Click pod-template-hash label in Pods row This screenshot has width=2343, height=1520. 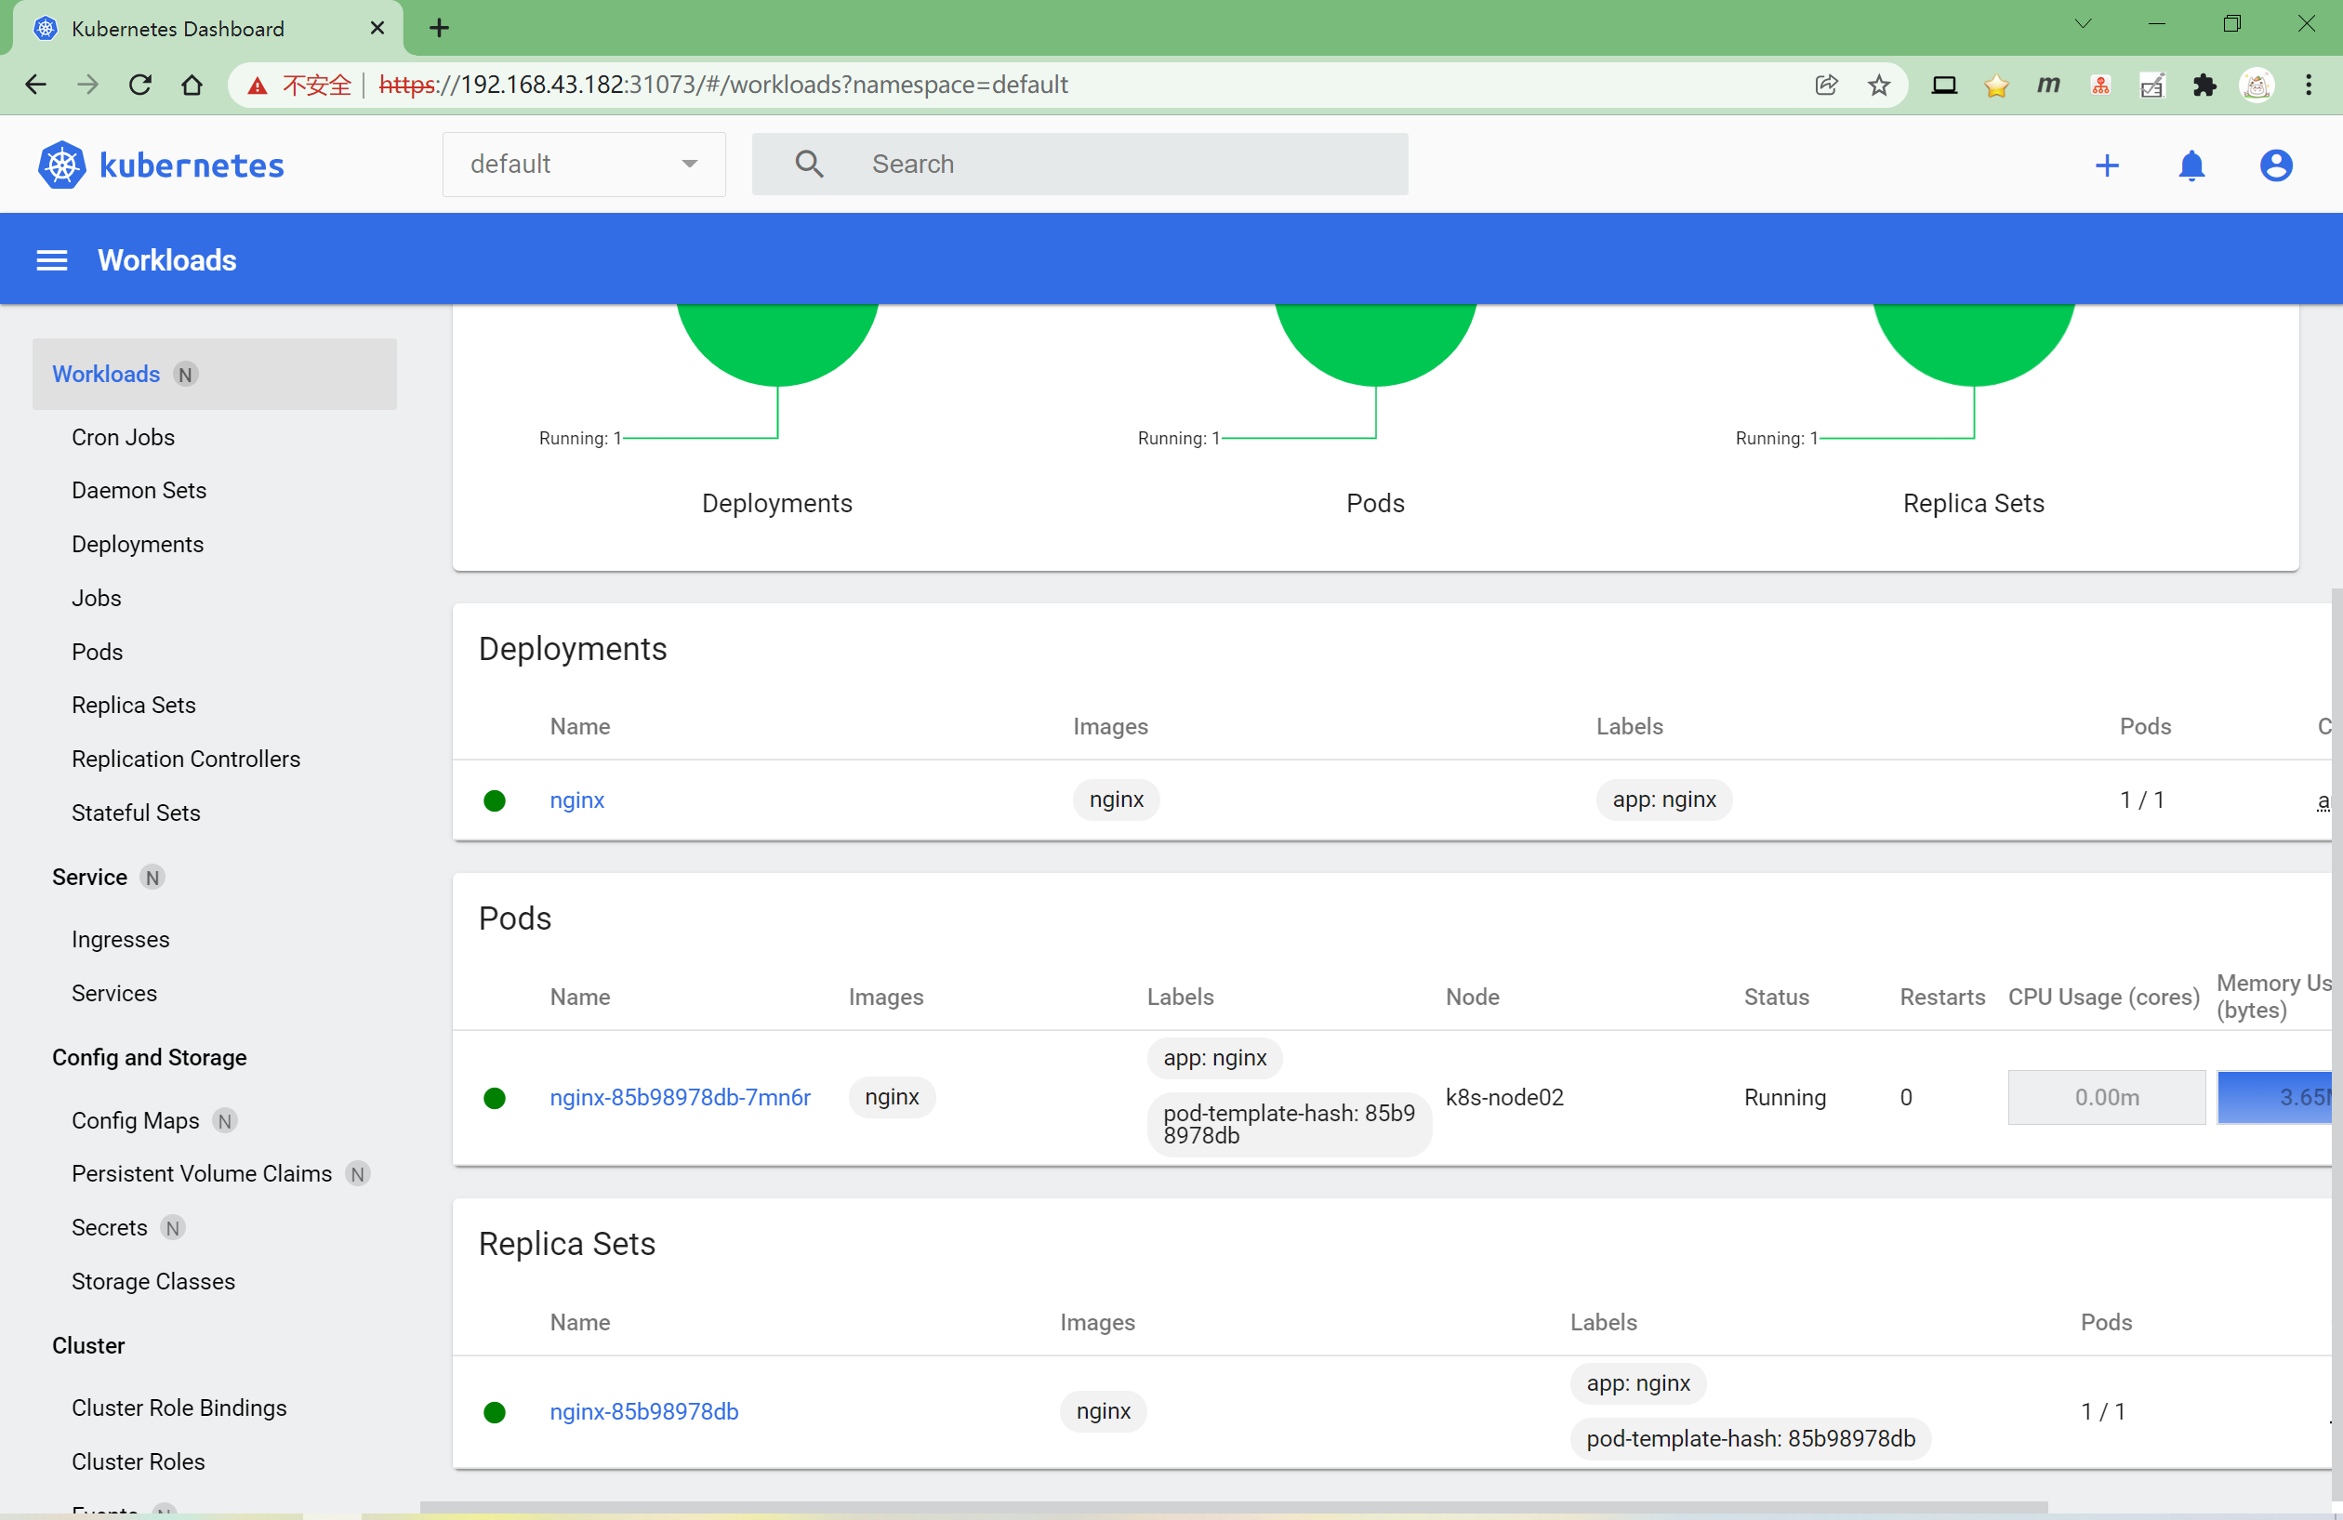(x=1290, y=1124)
